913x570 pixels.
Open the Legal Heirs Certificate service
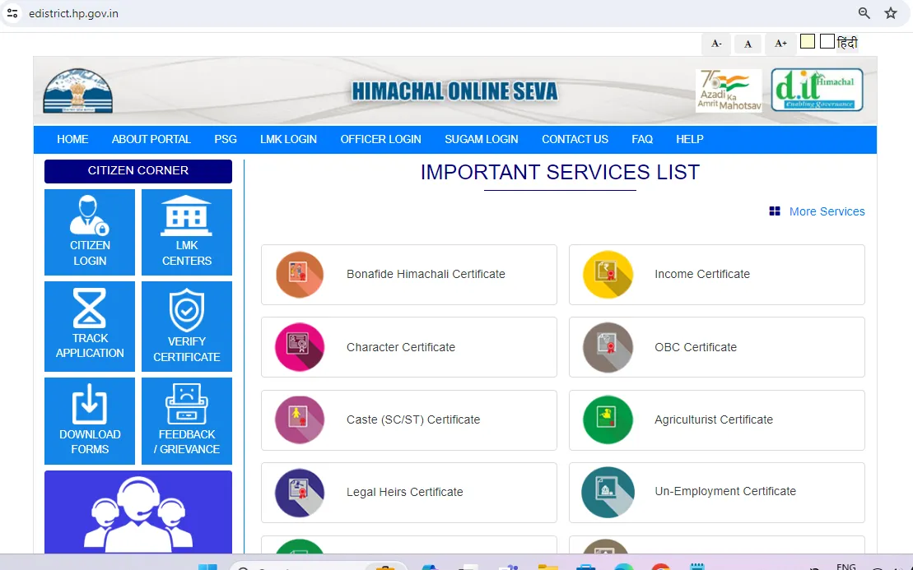404,492
